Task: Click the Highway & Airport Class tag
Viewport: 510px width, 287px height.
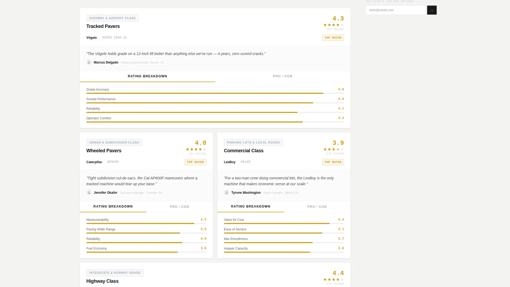Action: point(112,18)
